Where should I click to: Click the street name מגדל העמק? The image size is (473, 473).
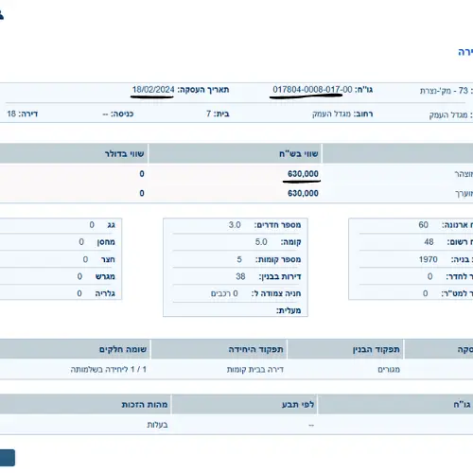331,114
